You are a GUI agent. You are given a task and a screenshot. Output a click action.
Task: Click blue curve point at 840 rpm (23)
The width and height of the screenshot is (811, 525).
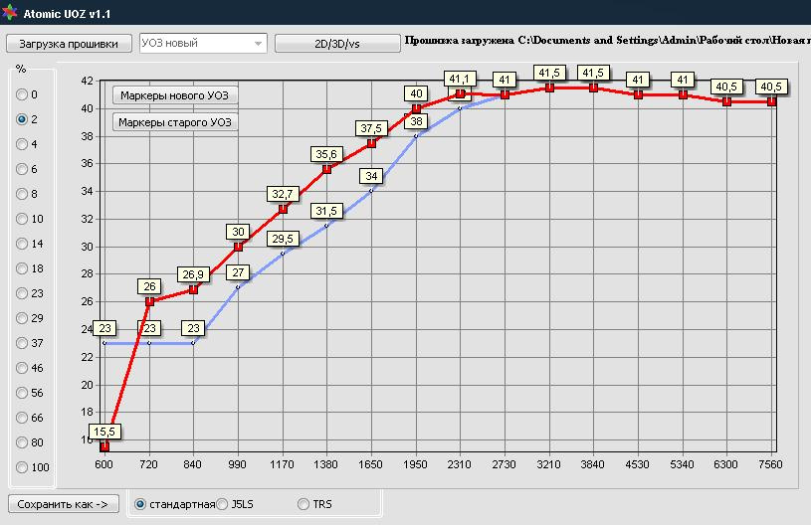coord(193,343)
